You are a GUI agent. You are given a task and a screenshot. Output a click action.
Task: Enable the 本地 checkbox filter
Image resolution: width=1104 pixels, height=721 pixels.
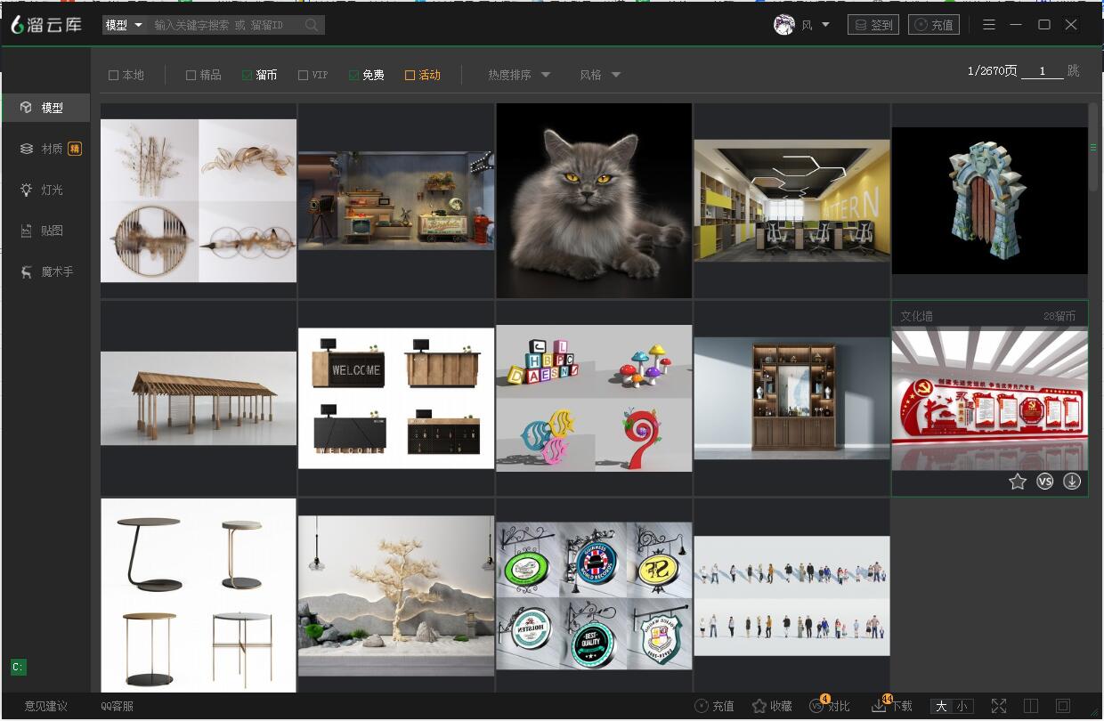coord(114,76)
